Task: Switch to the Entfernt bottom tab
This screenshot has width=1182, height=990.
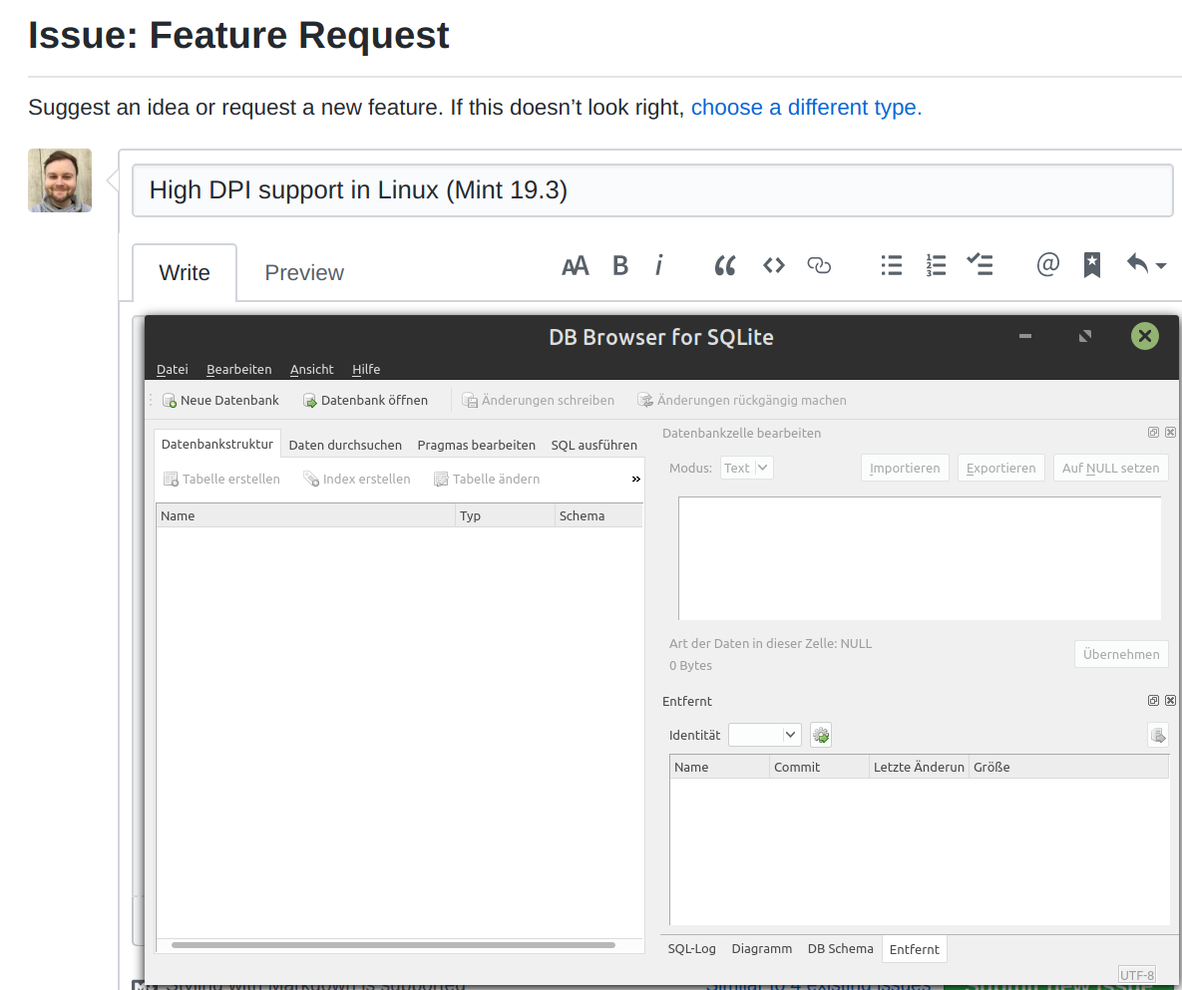Action: (914, 949)
